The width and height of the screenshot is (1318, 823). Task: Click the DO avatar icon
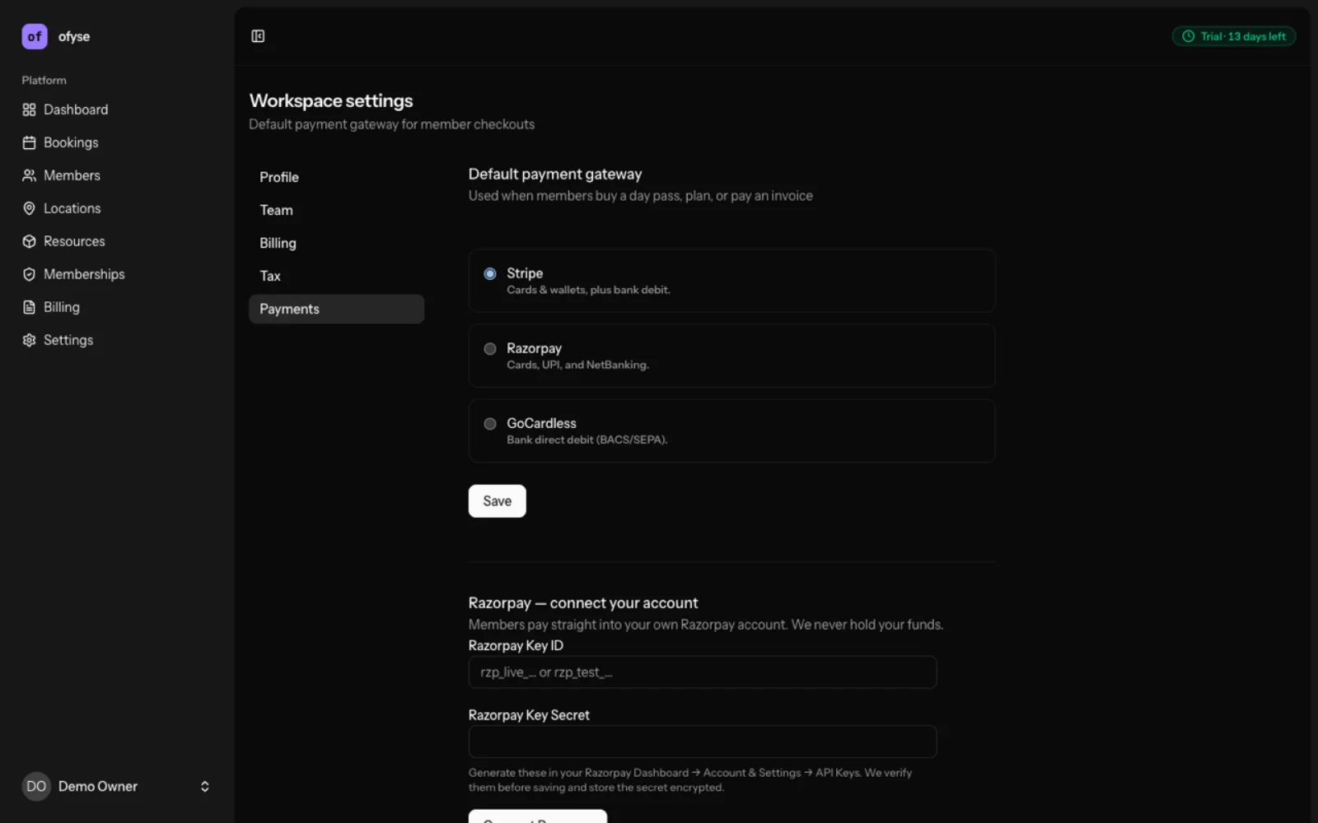[36, 786]
